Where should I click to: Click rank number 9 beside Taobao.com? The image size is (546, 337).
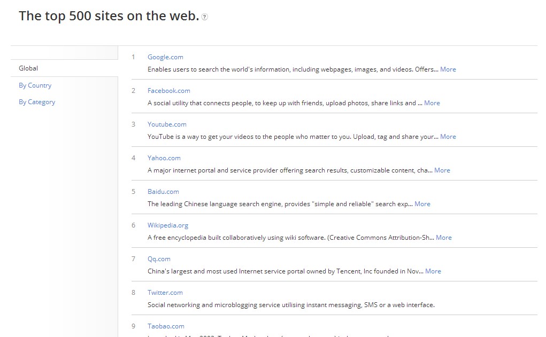[133, 326]
